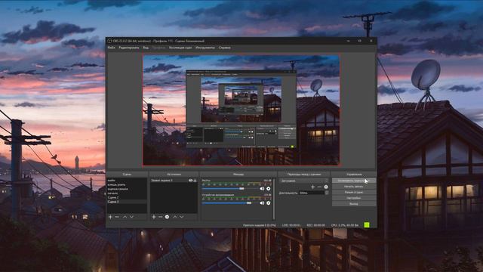Viewport: 483px width, 272px height.
Task: Add a new source with the plus icon
Action: (154, 217)
